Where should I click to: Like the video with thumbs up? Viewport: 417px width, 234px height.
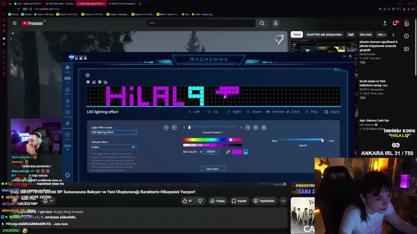click(187, 201)
